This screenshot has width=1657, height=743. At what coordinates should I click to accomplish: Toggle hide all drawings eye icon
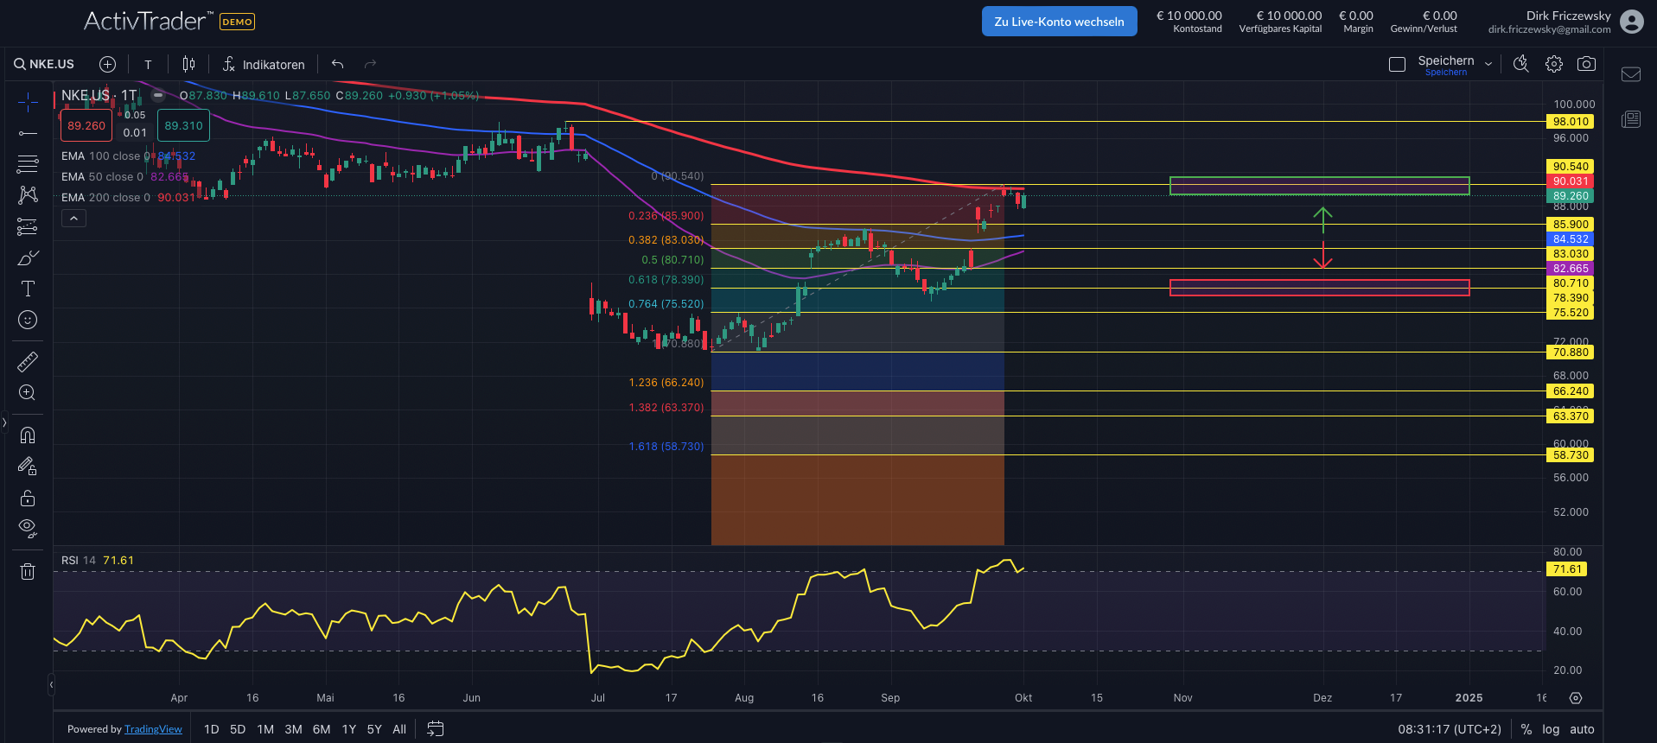[x=28, y=528]
